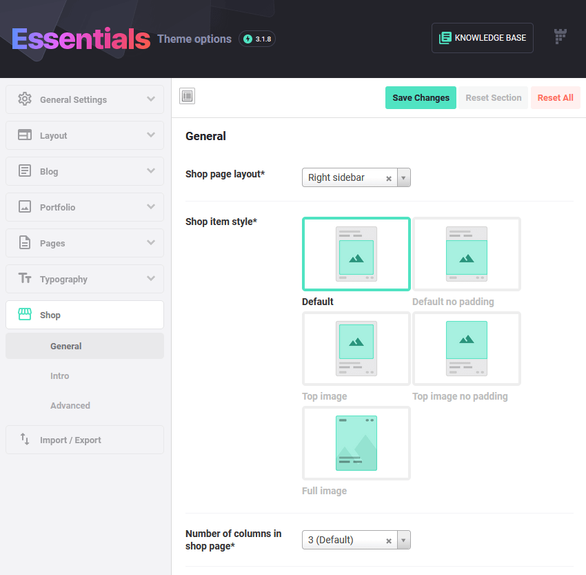The width and height of the screenshot is (586, 575).
Task: Click the Save Changes button
Action: click(x=421, y=97)
